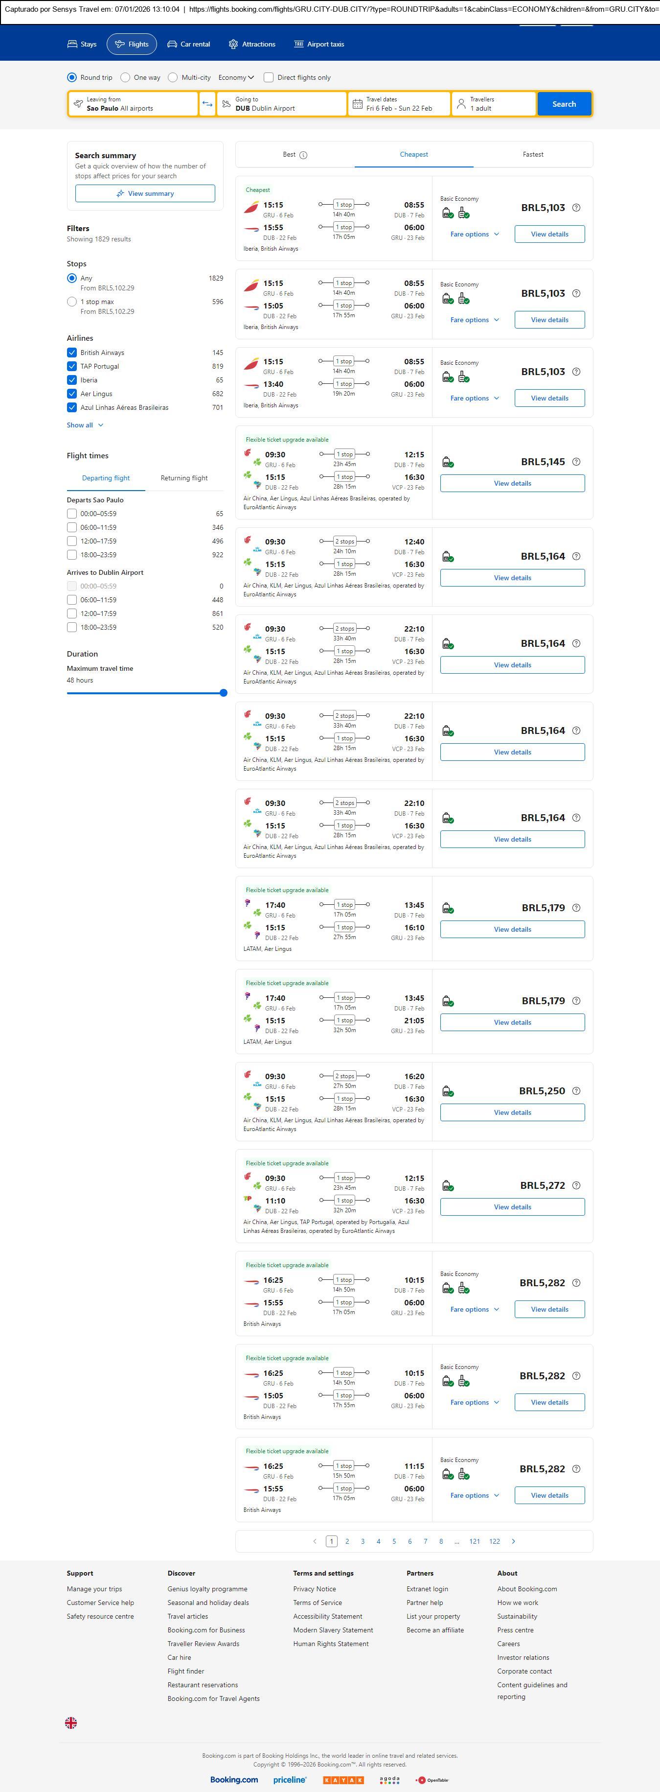Open the Economy cabin class dropdown
Screen dimensions: 660x1792
pyautogui.click(x=236, y=78)
